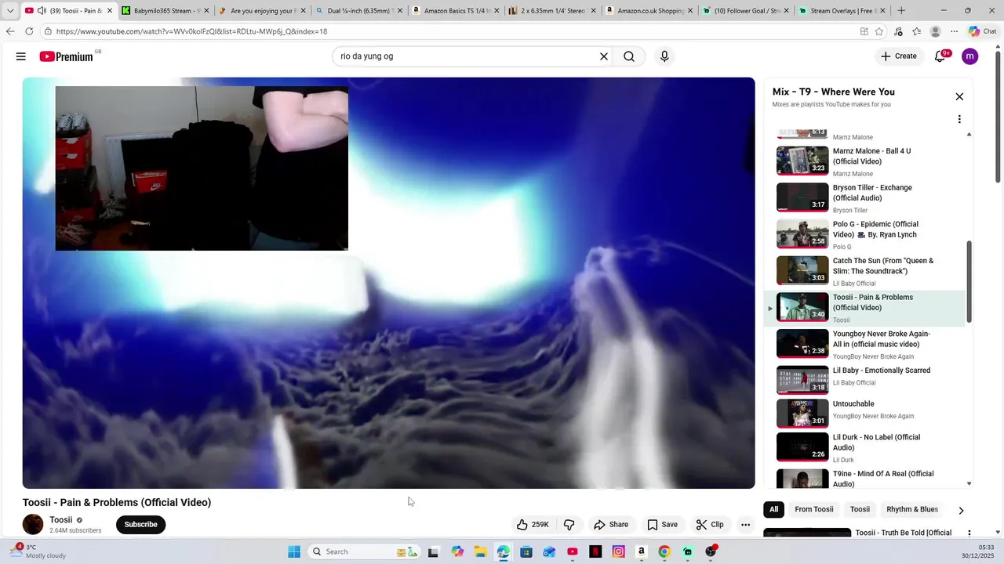1004x564 pixels.
Task: Click the page vertical scrollbar
Action: 999,116
